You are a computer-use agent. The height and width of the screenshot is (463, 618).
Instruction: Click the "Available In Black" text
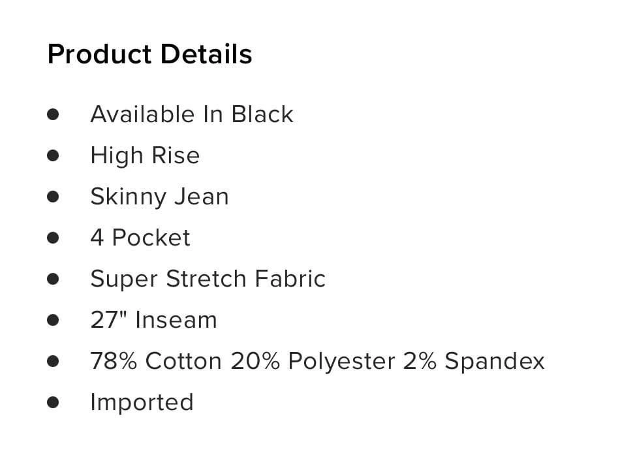click(191, 114)
